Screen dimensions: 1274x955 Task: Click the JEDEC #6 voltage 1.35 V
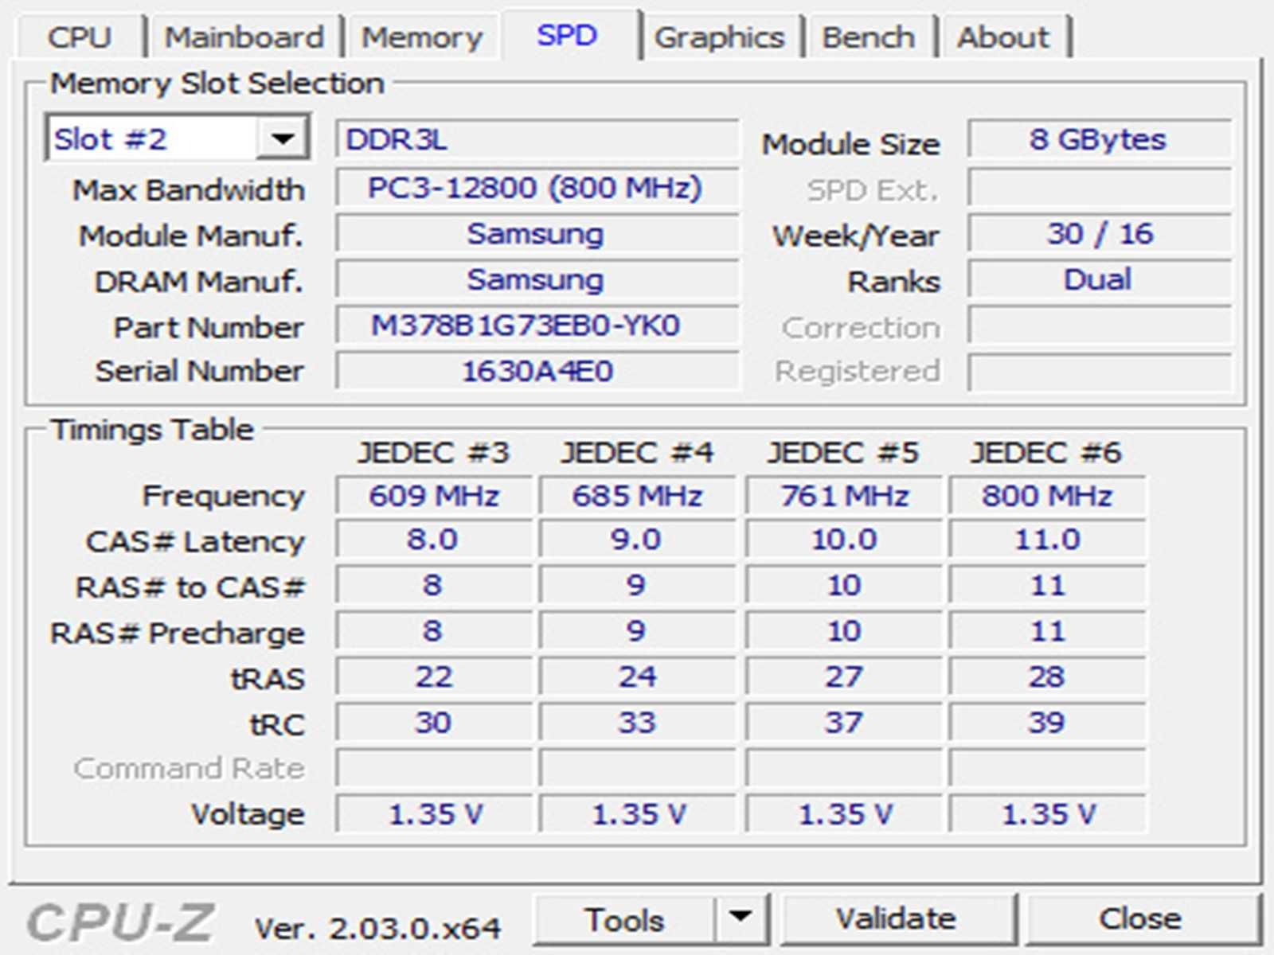click(x=1047, y=814)
